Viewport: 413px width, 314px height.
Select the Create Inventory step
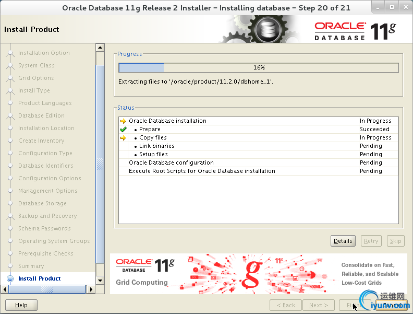pyautogui.click(x=41, y=141)
